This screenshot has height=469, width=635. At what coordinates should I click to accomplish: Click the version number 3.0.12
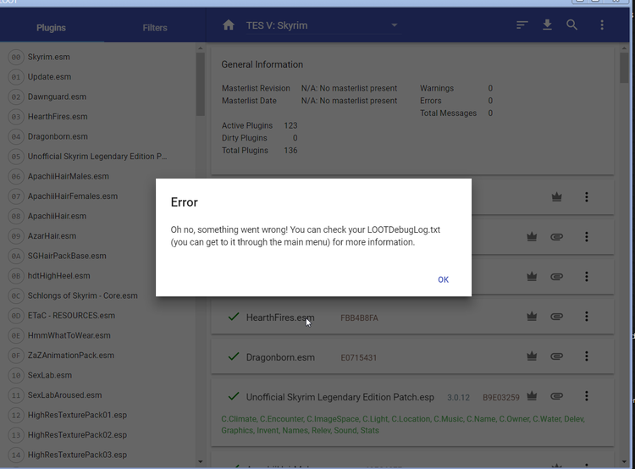(x=458, y=398)
